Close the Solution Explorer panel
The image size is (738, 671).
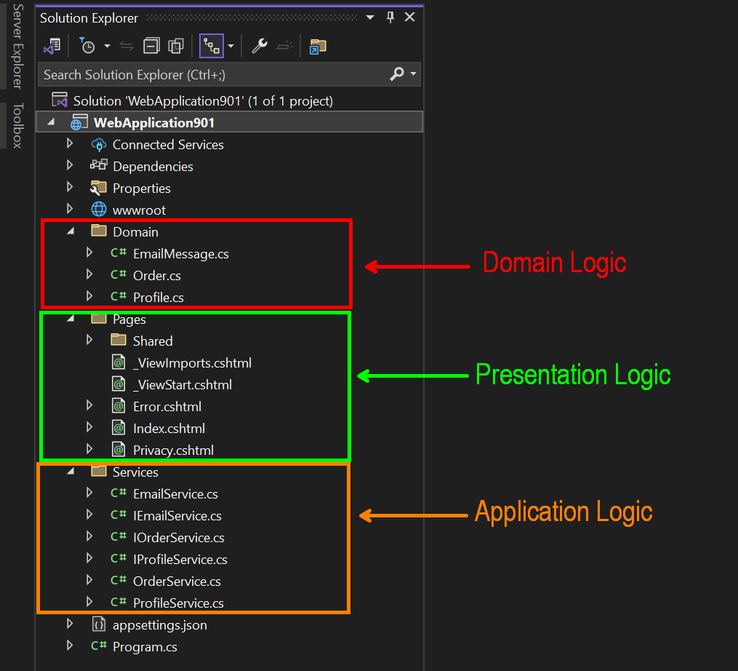(x=410, y=17)
